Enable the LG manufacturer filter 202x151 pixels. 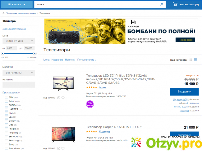pos(7,117)
